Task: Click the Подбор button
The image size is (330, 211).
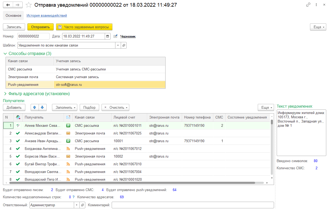Action: tap(89, 107)
